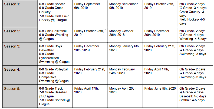Select the Season 1 header cell
Image resolution: width=214 pixels, height=109 pixels.
click(20, 13)
